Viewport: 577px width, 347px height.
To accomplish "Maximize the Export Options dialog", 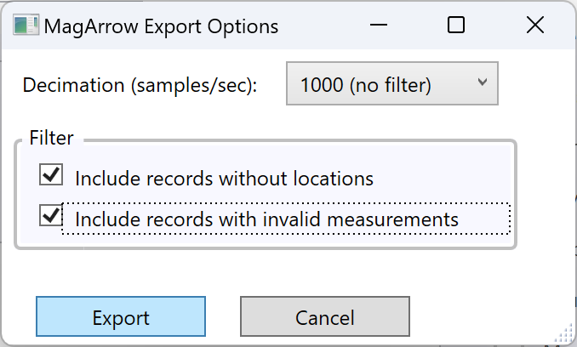I will pyautogui.click(x=456, y=25).
